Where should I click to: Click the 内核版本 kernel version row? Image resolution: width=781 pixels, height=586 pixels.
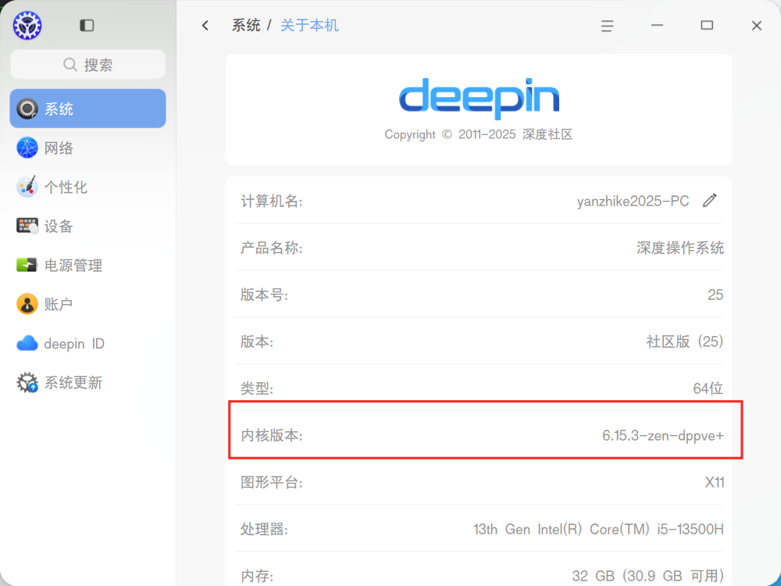click(480, 435)
